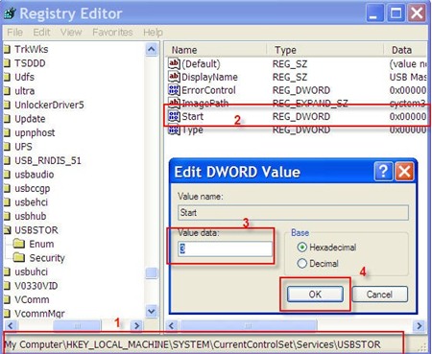Select the Enum subfolder icon
This screenshot has width=432, height=354.
[x=19, y=244]
